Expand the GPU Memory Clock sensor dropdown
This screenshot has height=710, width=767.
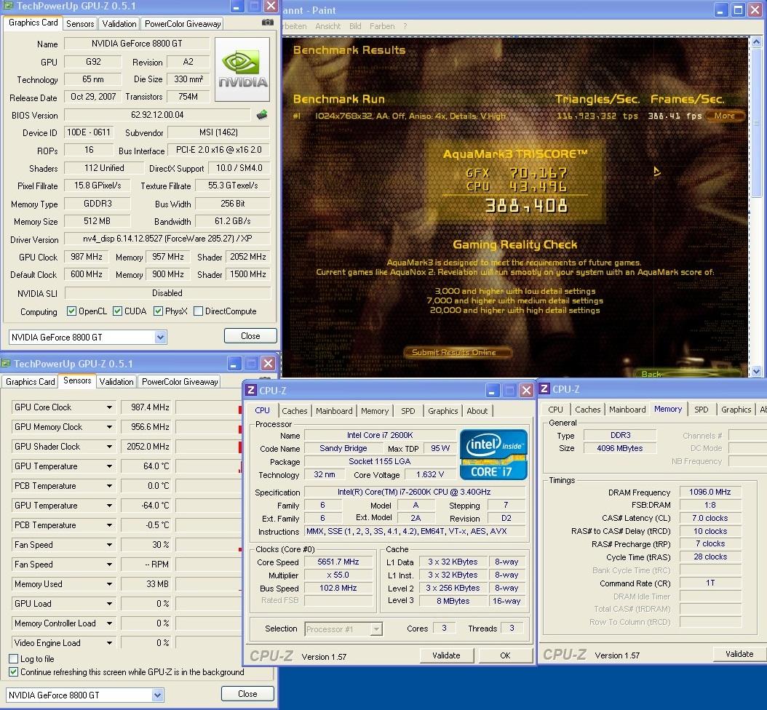[109, 427]
